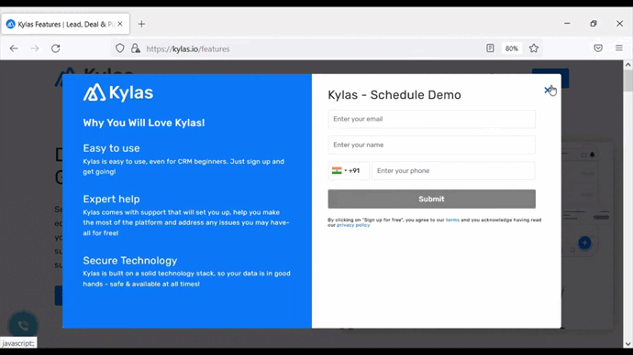Bookmark this page with star icon
The width and height of the screenshot is (633, 355).
click(x=534, y=48)
